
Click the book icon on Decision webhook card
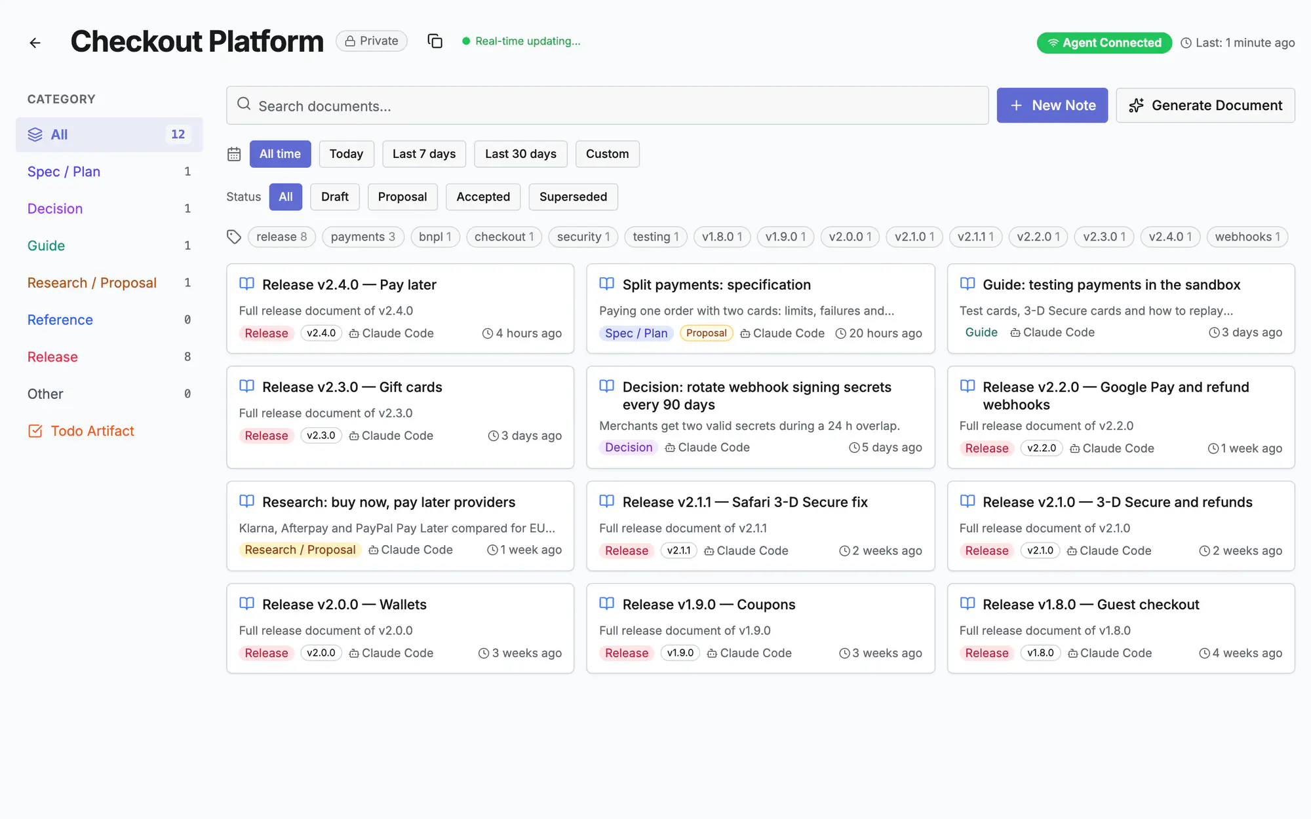607,386
